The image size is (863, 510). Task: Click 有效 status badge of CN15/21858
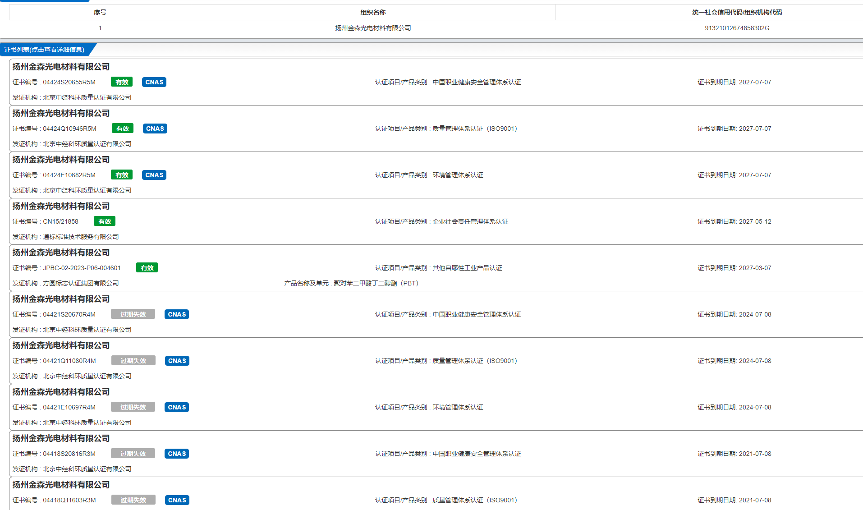(x=105, y=221)
